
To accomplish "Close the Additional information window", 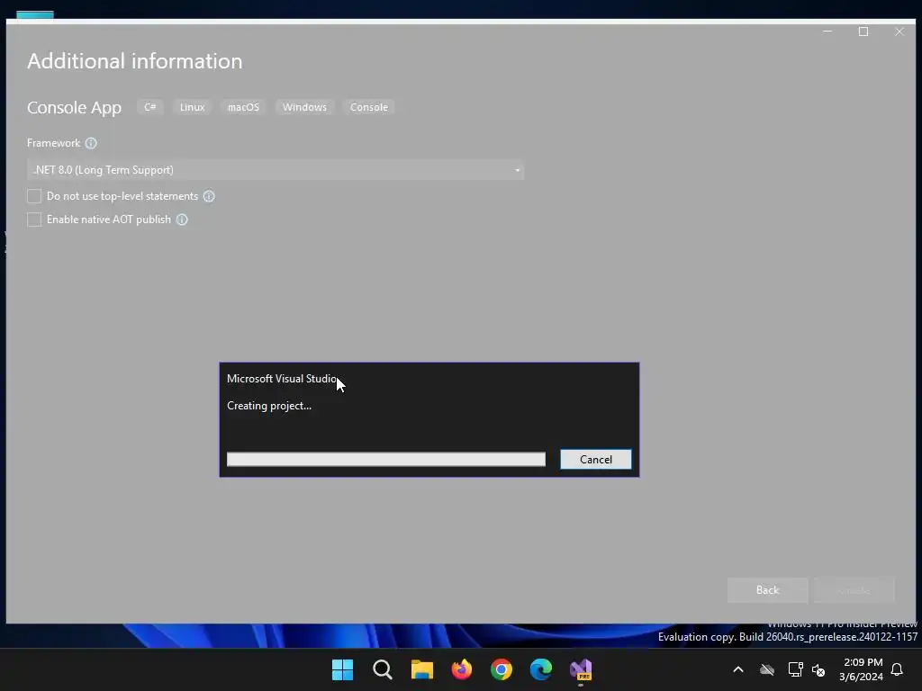I will (899, 31).
